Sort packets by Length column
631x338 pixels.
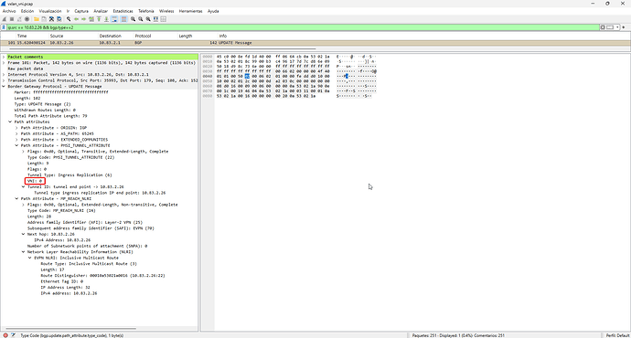pyautogui.click(x=186, y=36)
